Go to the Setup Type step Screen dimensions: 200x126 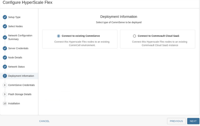point(14,17)
